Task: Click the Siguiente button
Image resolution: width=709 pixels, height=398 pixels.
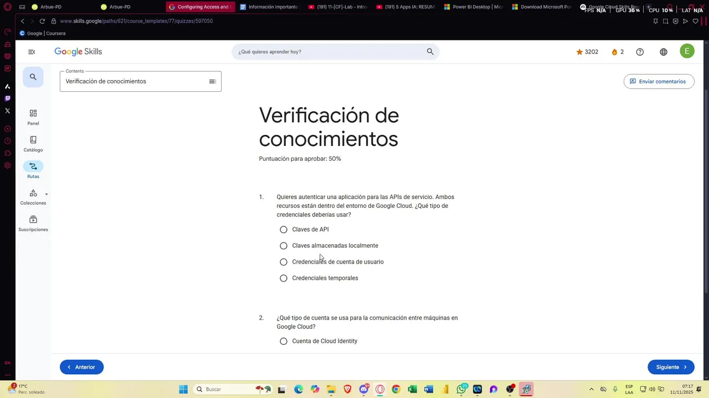Action: pyautogui.click(x=671, y=367)
